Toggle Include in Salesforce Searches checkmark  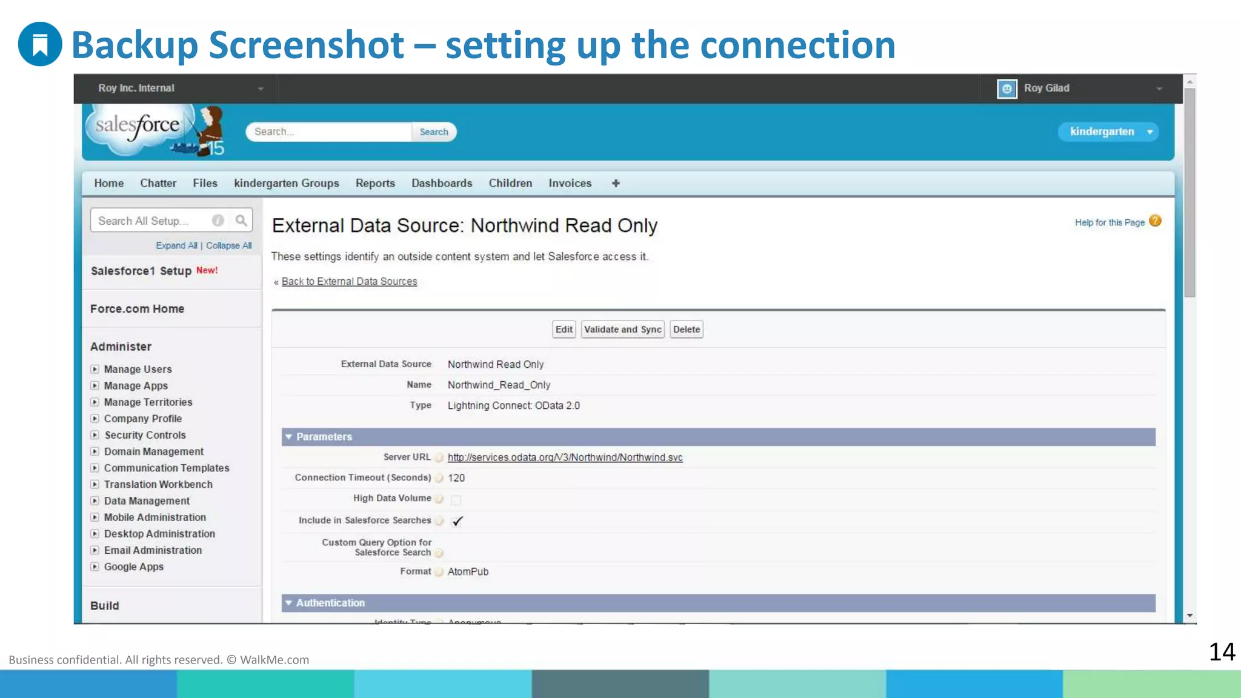pos(457,520)
